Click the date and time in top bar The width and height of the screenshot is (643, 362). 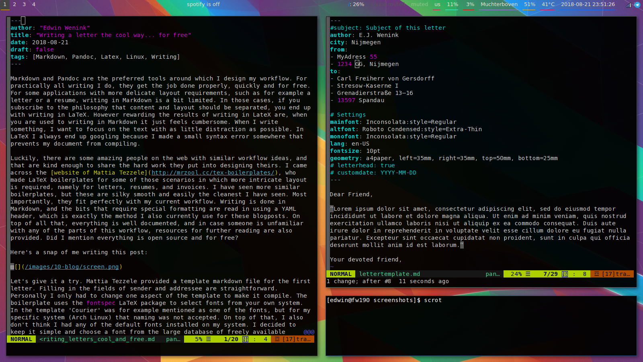588,4
